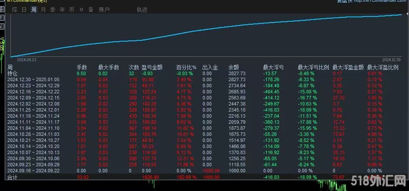Click the chart end date 2024.12.30
409x191 pixels.
[392, 60]
